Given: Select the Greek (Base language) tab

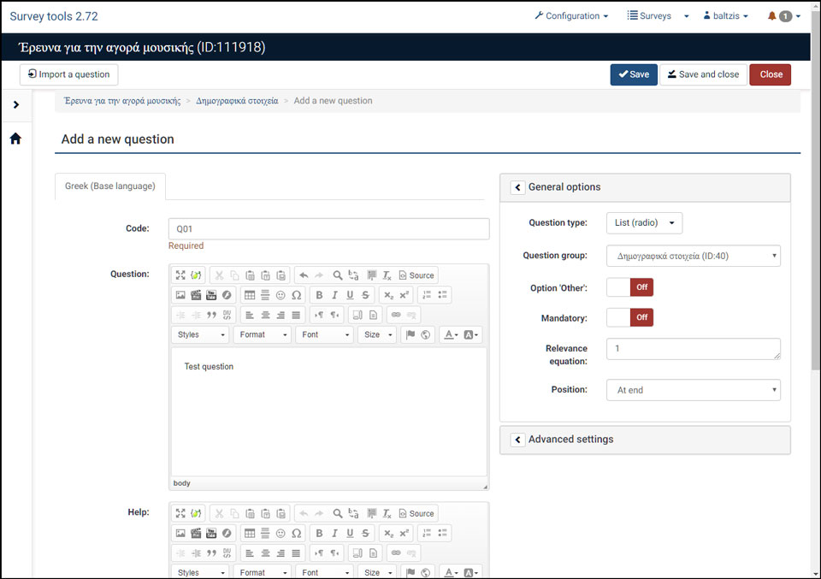Looking at the screenshot, I should point(110,186).
